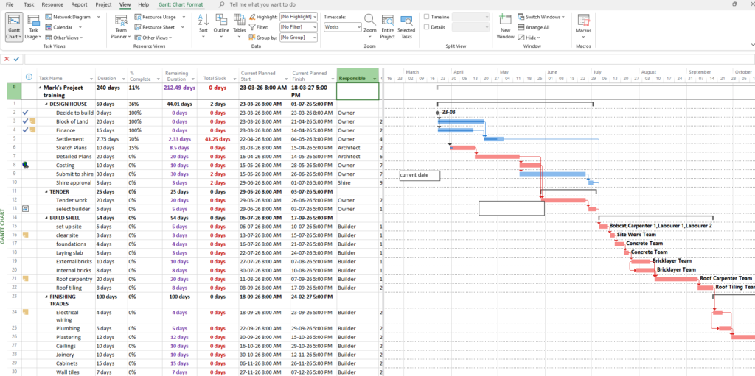Click the blue Submit to shire Gantt bar

553,174
